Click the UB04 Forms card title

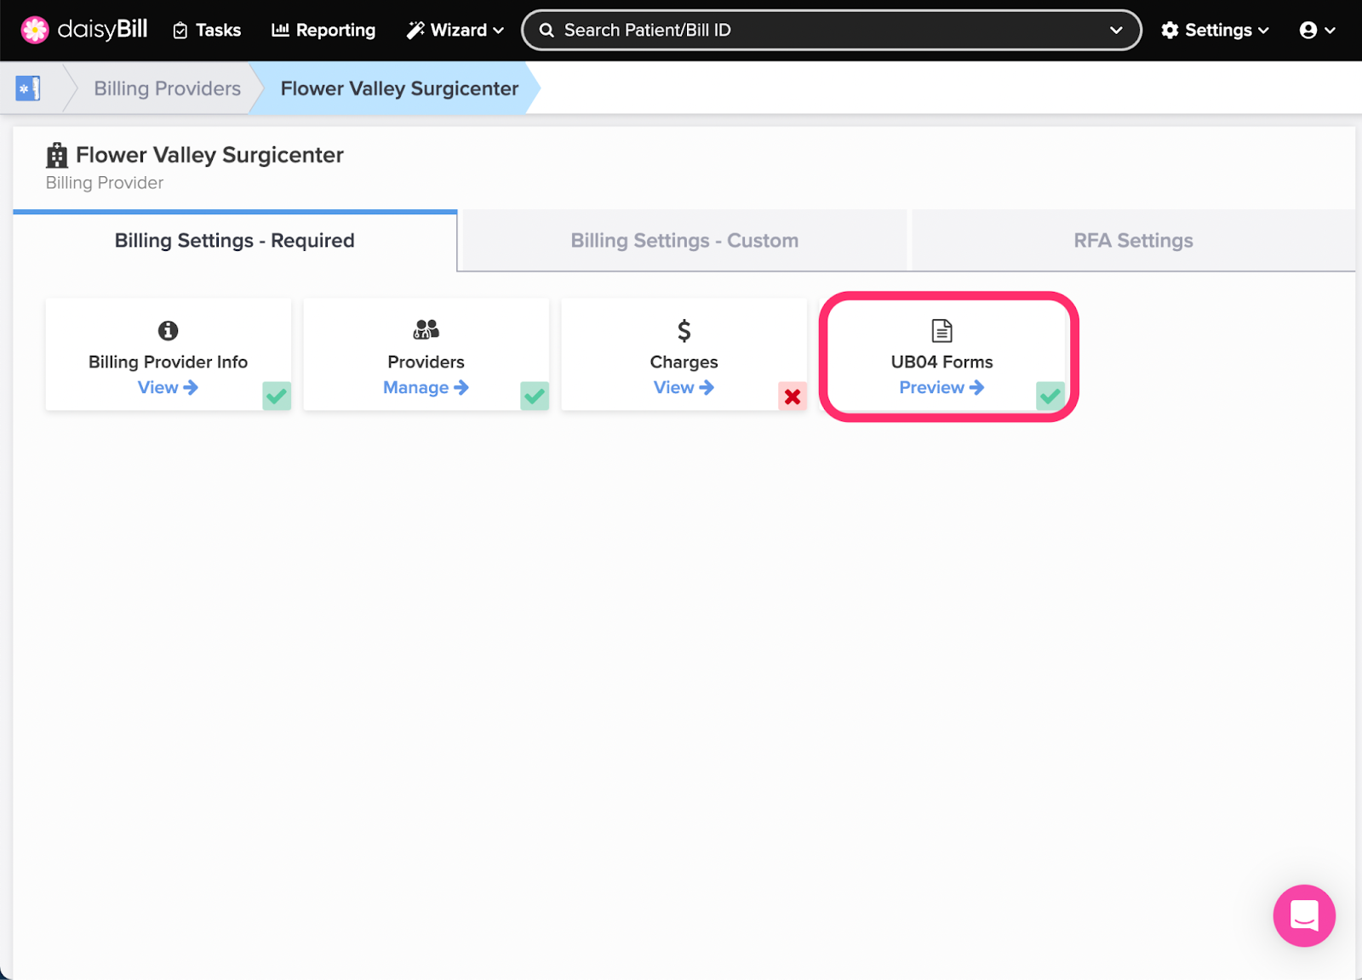[942, 362]
